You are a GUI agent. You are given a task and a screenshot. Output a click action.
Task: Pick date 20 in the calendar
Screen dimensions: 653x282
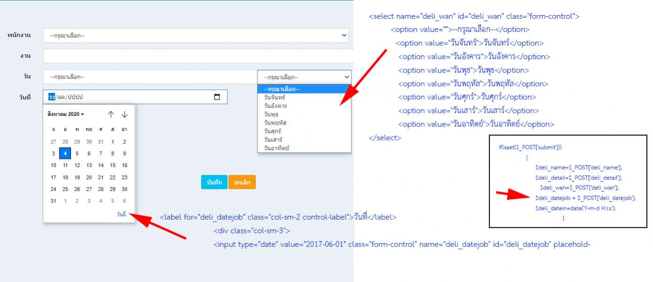(x=89, y=178)
